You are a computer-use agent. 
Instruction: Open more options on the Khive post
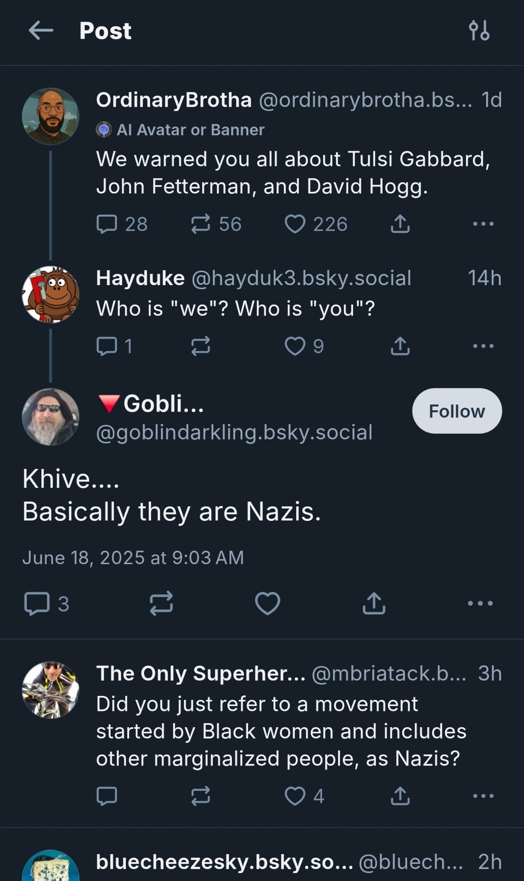480,603
